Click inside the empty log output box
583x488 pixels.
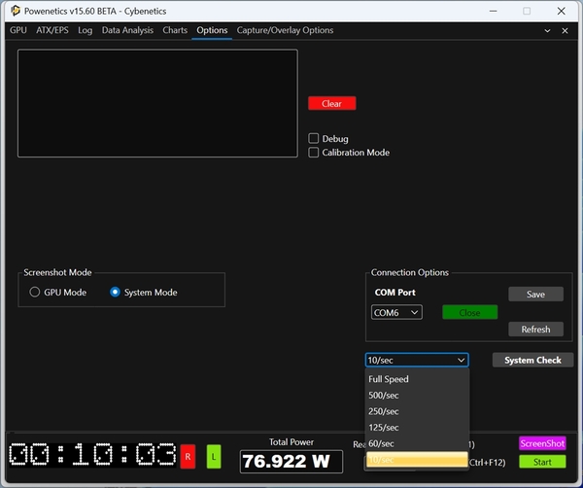(x=157, y=103)
